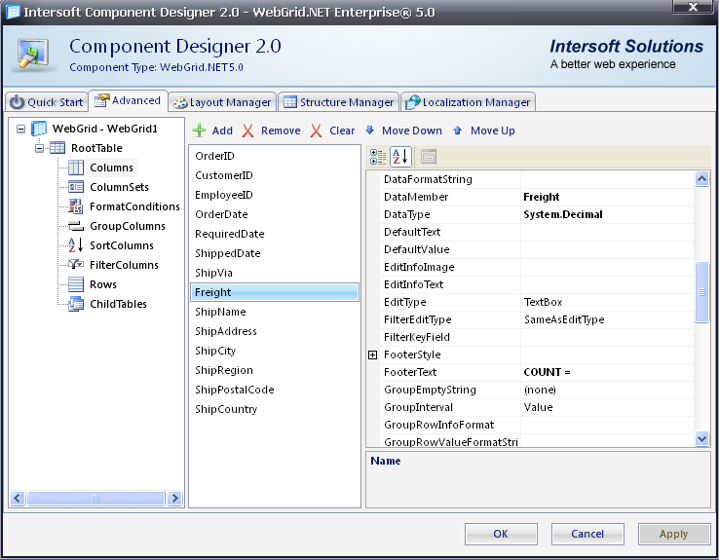Open the Structure Manager tab
719x560 pixels.
click(339, 102)
